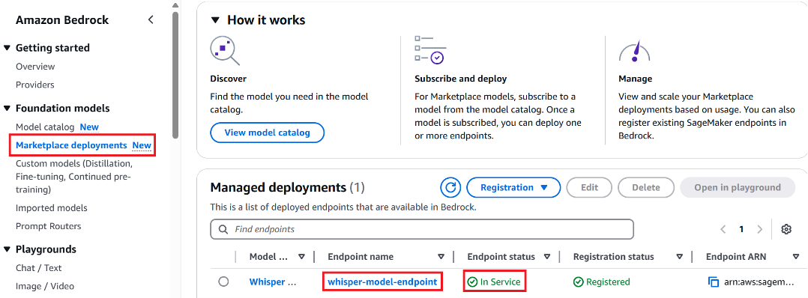
Task: Click the In Service status
Action: [494, 282]
